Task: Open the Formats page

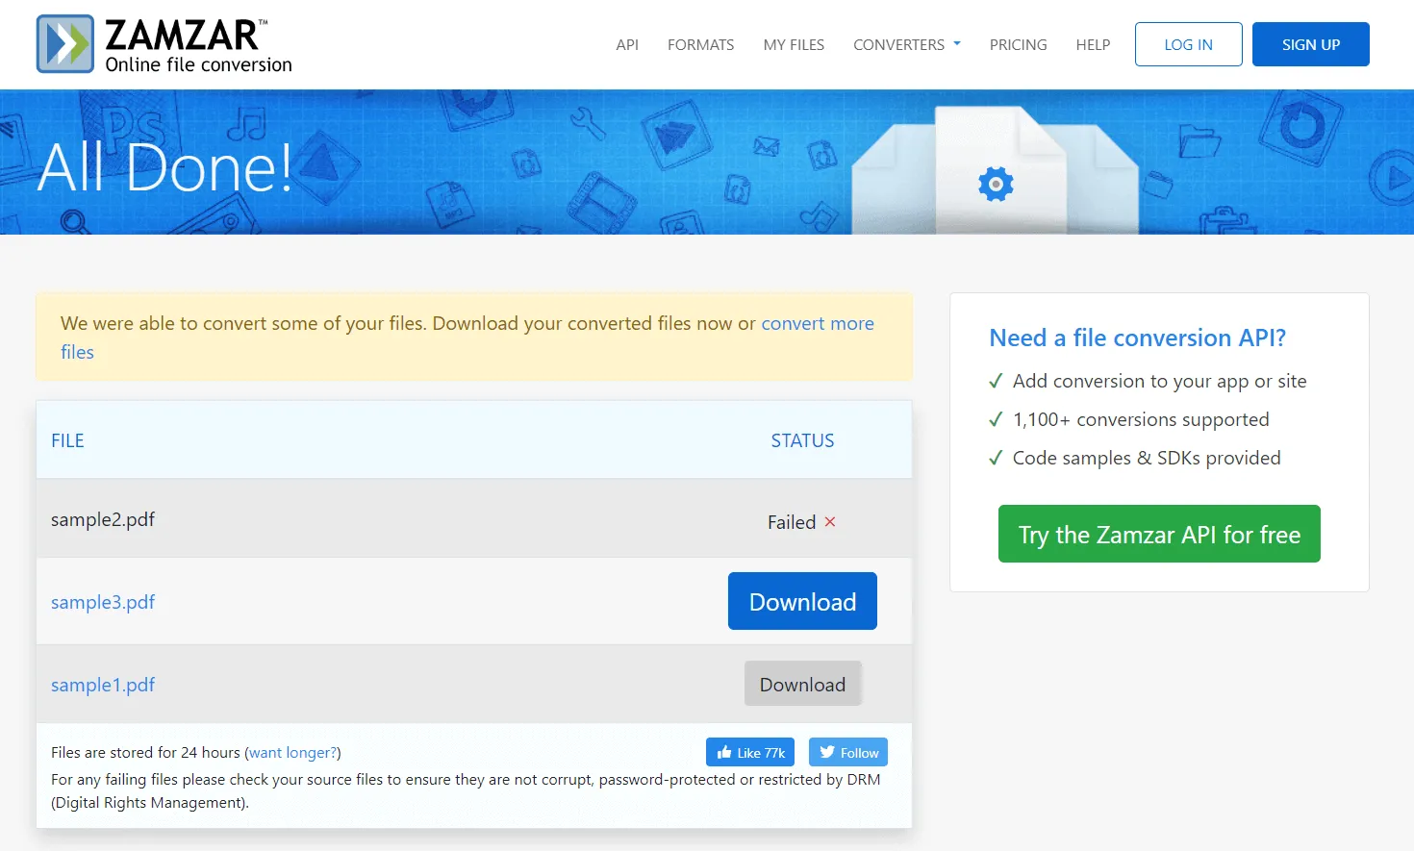Action: pyautogui.click(x=700, y=45)
